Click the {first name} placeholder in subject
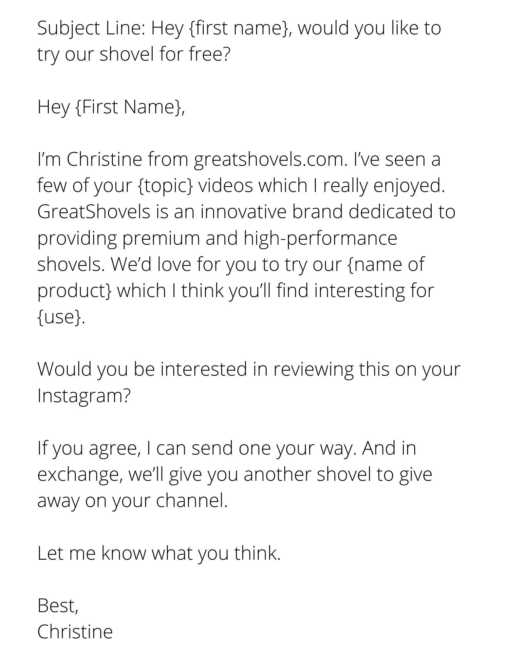 click(x=239, y=28)
